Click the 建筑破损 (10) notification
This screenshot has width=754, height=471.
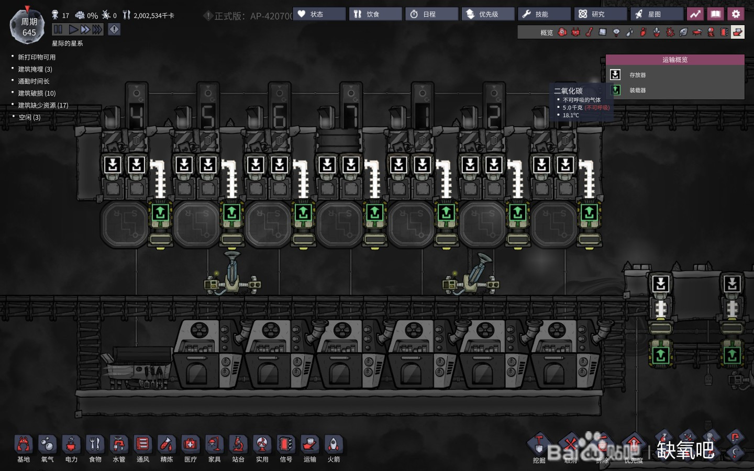37,93
